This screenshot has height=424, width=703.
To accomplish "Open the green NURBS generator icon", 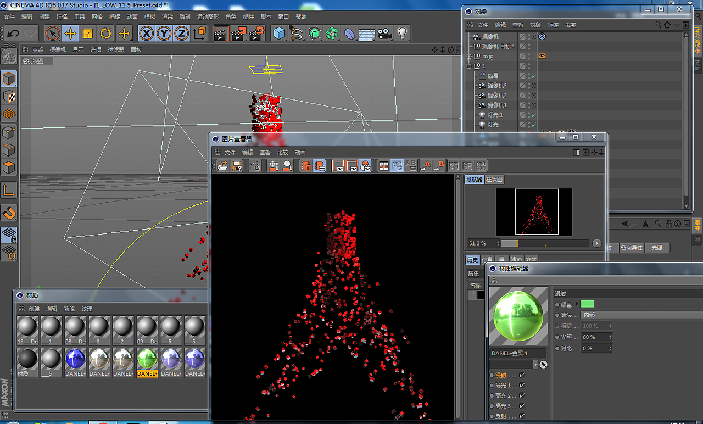I will (x=315, y=34).
